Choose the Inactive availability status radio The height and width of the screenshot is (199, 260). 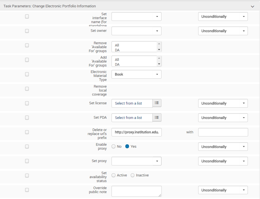pyautogui.click(x=132, y=175)
